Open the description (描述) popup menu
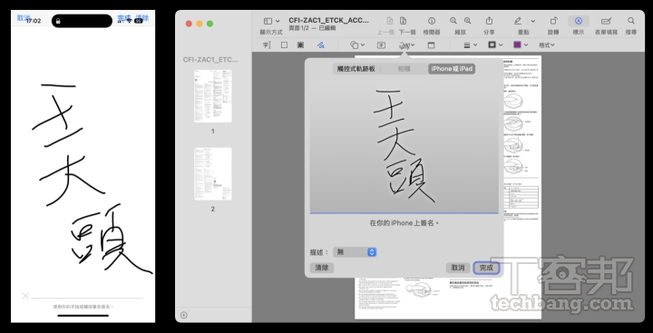Screen dimensions: 653x333 pos(355,251)
